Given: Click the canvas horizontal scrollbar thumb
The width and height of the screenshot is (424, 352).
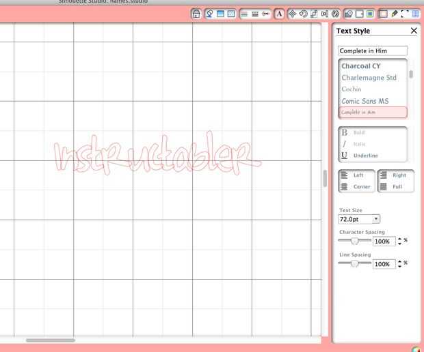Looking at the screenshot, I should [51, 340].
